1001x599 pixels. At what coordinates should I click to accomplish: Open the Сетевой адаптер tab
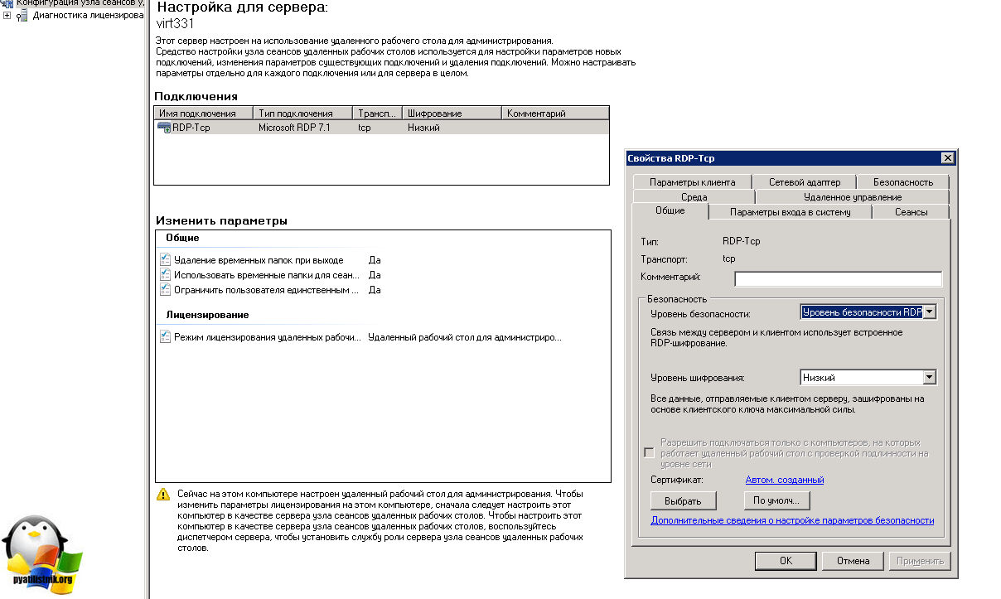(804, 182)
